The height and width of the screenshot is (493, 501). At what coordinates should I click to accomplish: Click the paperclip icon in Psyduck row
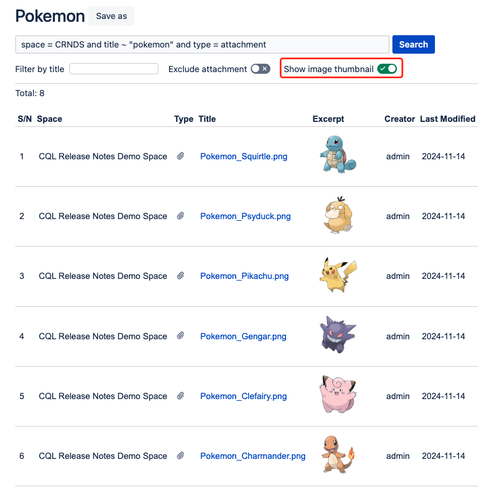pos(181,216)
